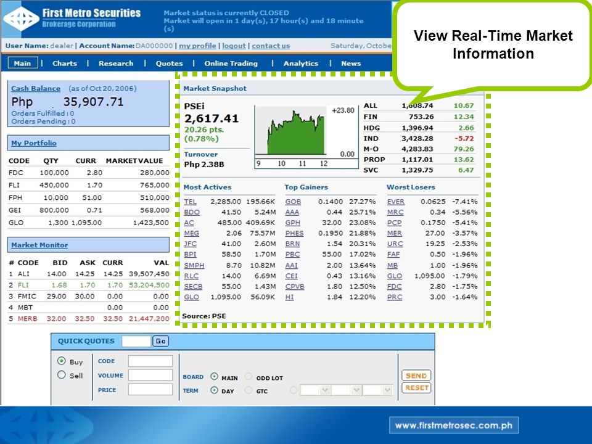
Task: Click the CODE input field
Action: [150, 361]
